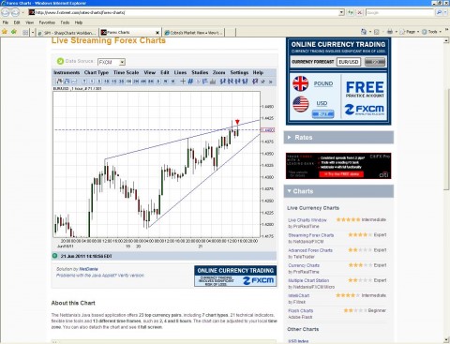Select the 30 minute timeframe button
This screenshot has width=450, height=344.
pyautogui.click(x=121, y=82)
